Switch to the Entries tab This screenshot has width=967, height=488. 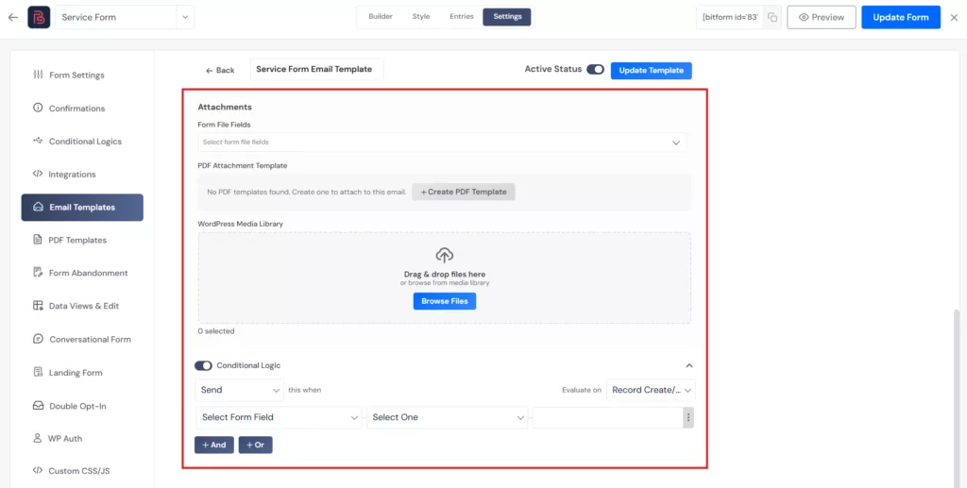[461, 17]
